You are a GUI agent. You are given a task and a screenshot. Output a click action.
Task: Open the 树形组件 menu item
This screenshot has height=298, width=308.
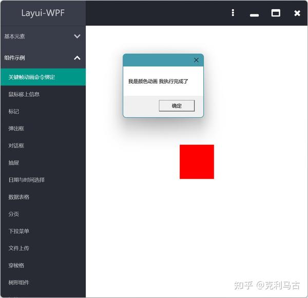[x=43, y=283]
